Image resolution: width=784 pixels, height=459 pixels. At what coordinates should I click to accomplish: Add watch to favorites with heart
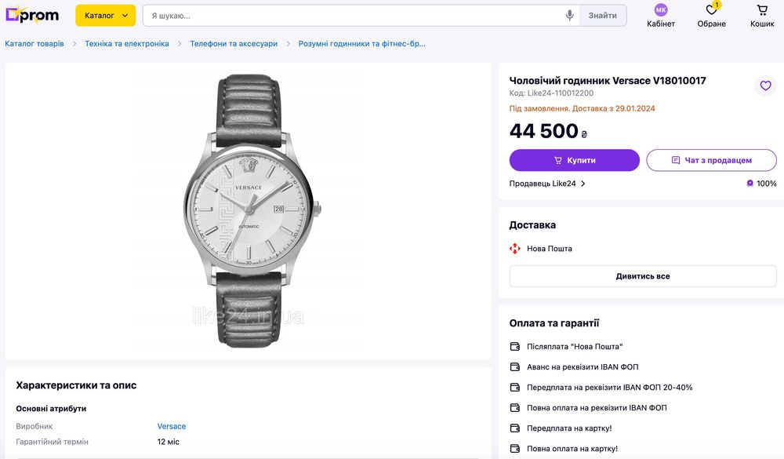point(765,86)
